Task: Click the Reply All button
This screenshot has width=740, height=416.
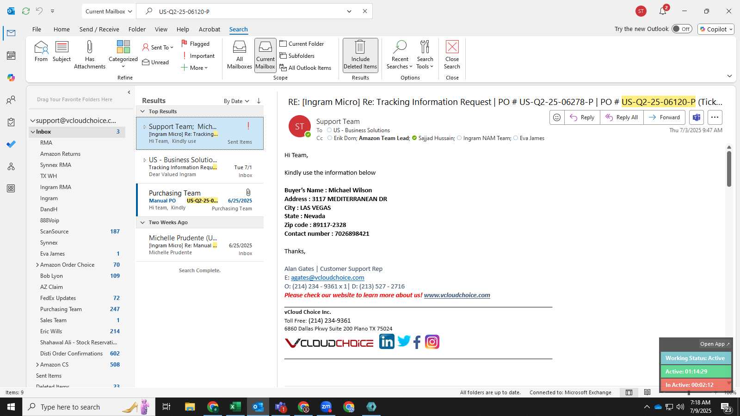Action: 622,117
